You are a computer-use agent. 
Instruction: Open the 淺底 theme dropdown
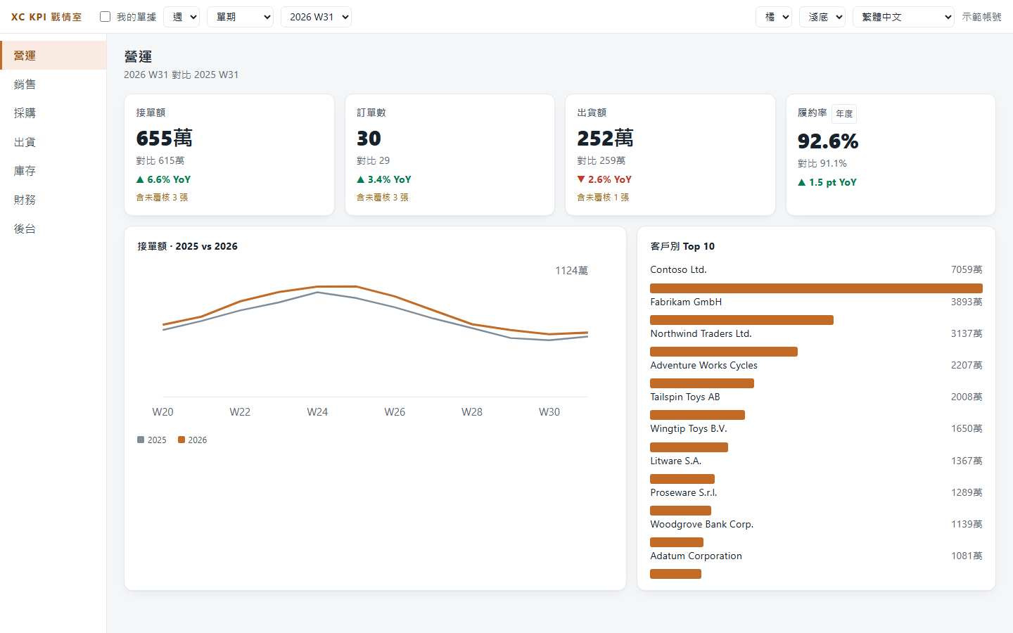(x=822, y=17)
